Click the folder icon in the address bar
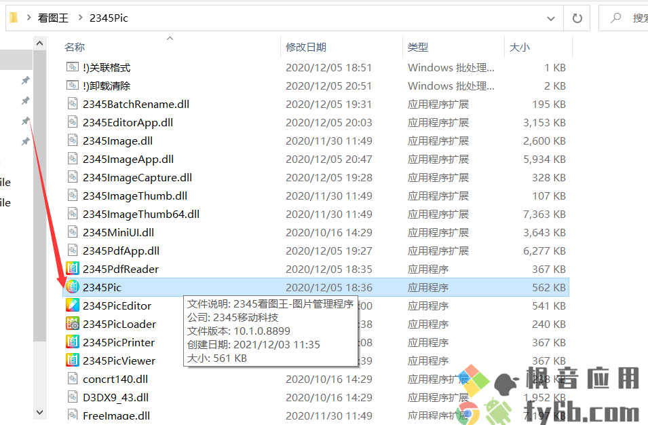The image size is (648, 425). pos(14,18)
